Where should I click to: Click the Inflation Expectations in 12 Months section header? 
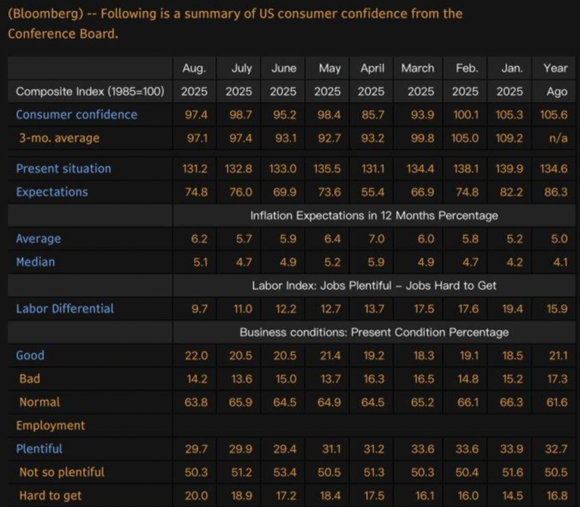click(x=374, y=215)
